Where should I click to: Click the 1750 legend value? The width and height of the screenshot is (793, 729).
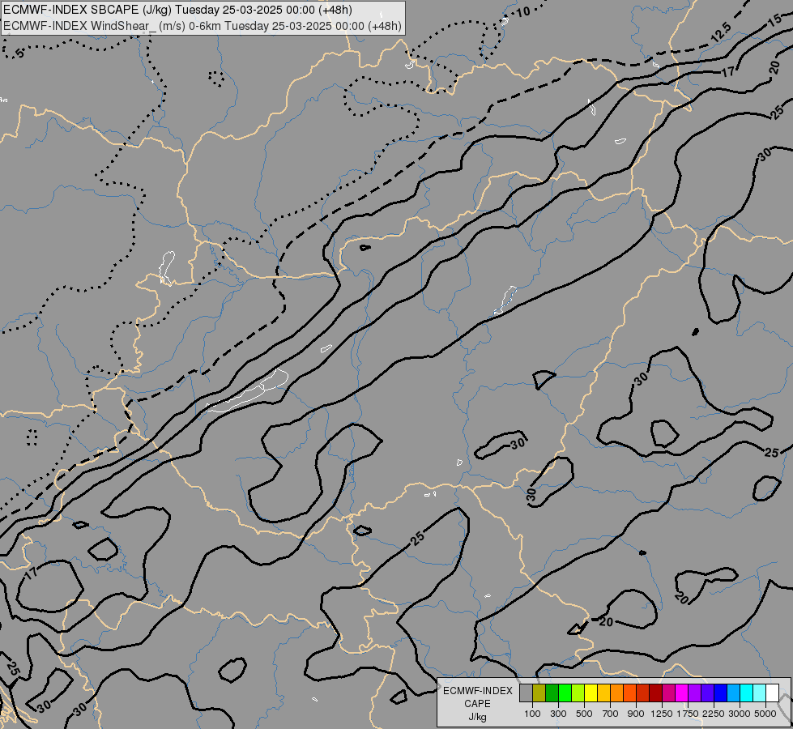coord(688,714)
